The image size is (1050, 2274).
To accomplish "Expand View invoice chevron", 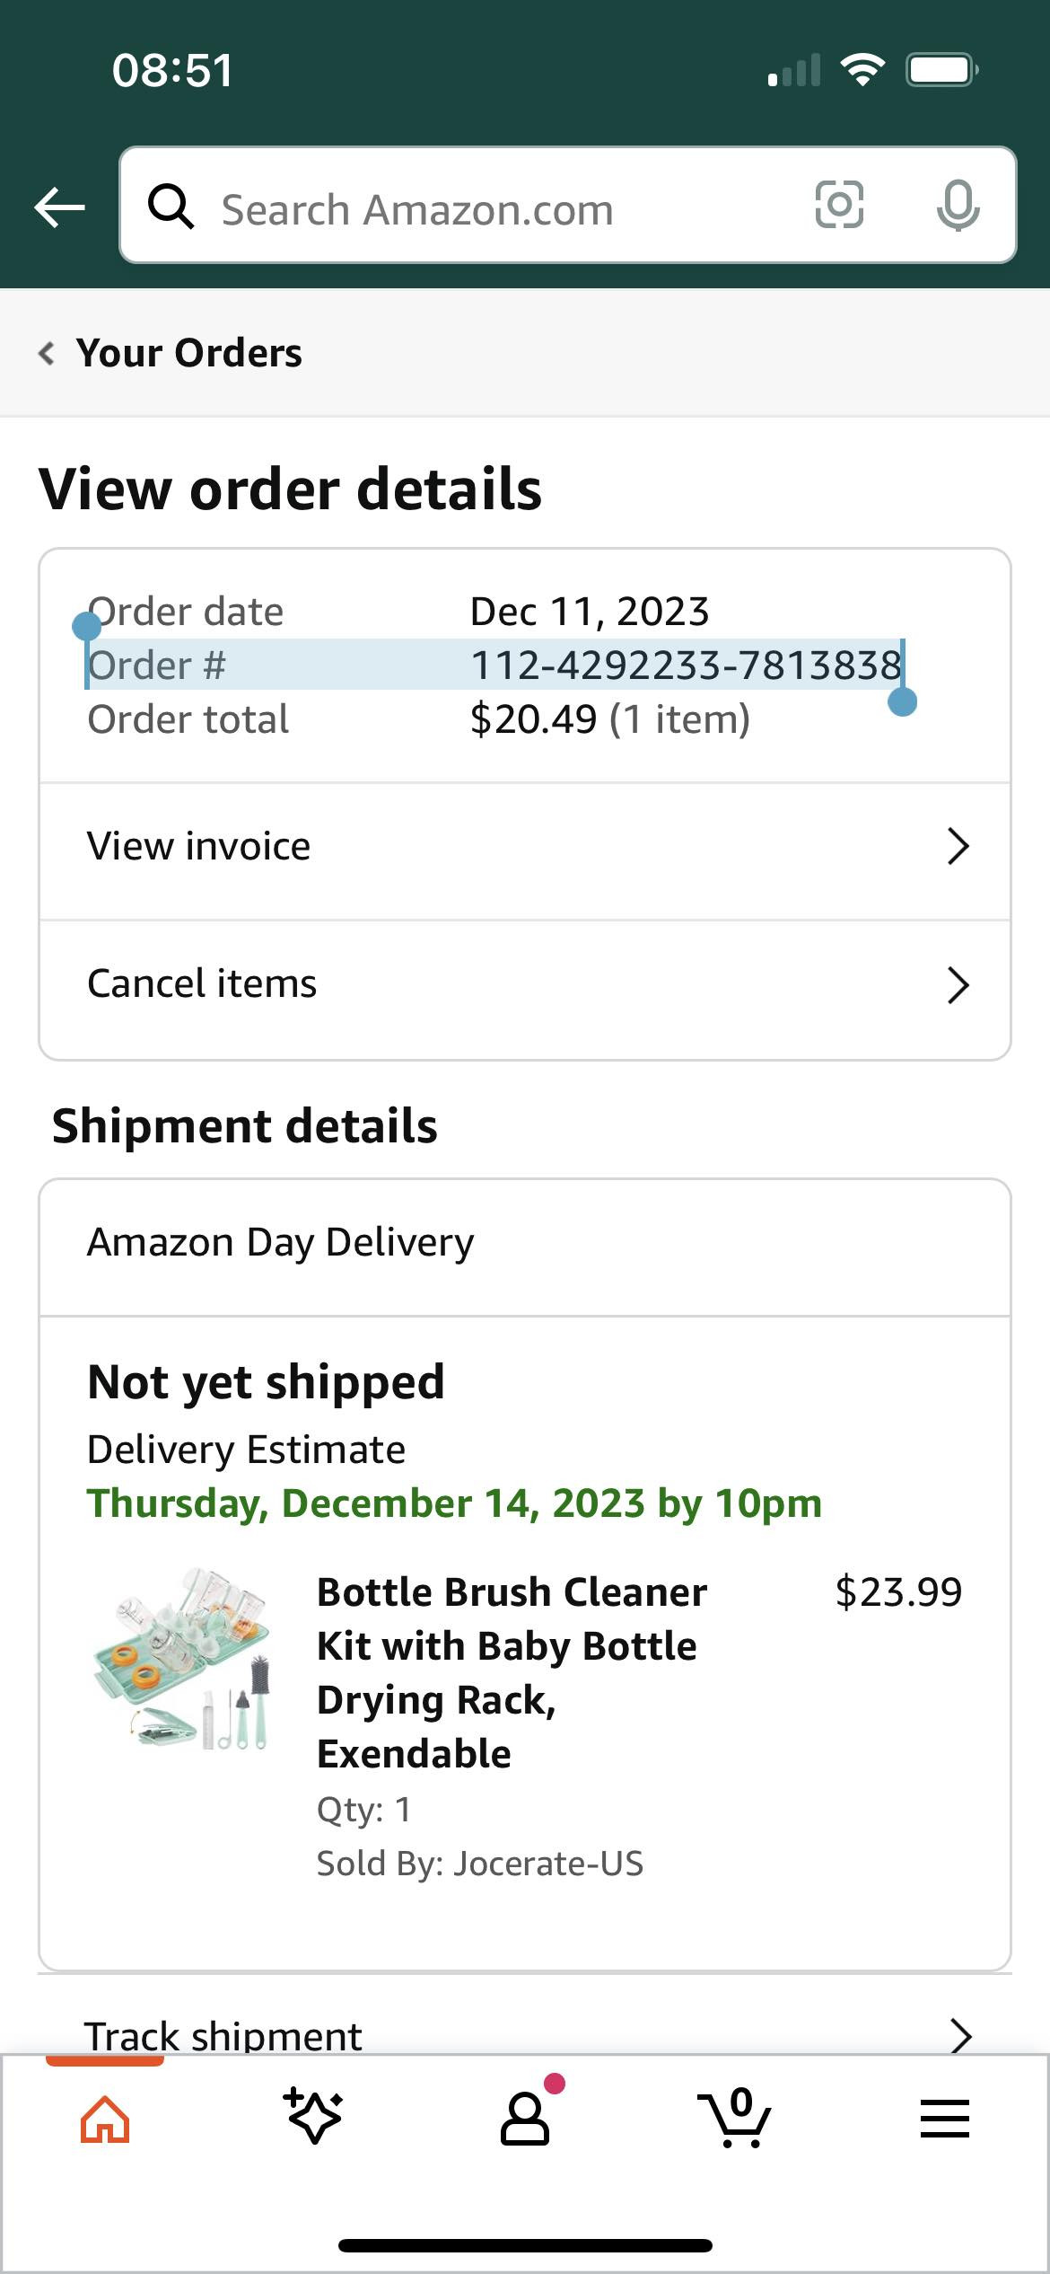I will pyautogui.click(x=958, y=846).
